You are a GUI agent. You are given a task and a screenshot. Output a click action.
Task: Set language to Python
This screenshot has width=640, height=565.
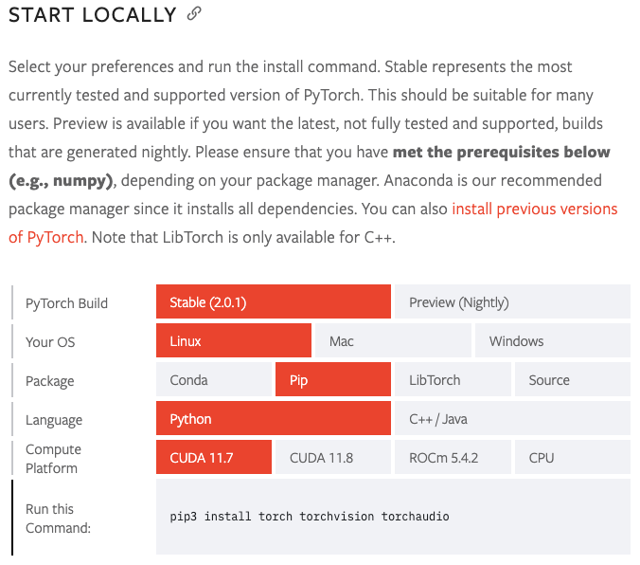coord(273,419)
